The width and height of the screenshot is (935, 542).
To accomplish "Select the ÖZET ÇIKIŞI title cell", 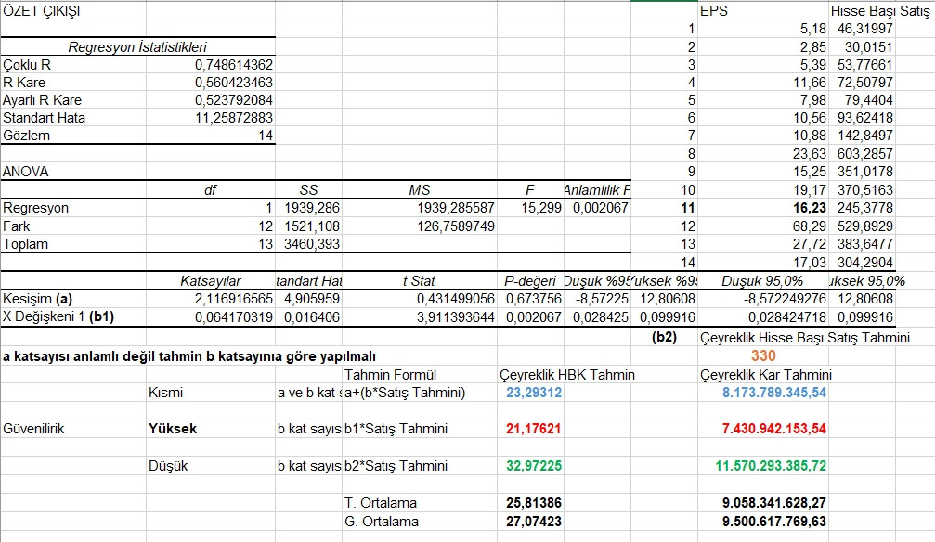I will pos(73,11).
